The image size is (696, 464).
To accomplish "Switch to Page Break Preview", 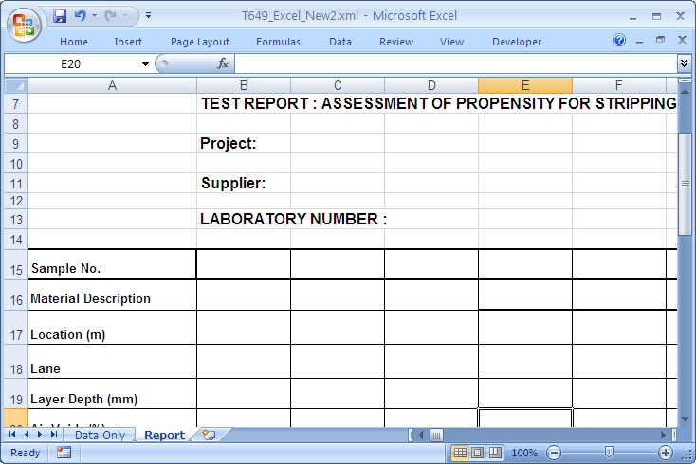I will [494, 453].
